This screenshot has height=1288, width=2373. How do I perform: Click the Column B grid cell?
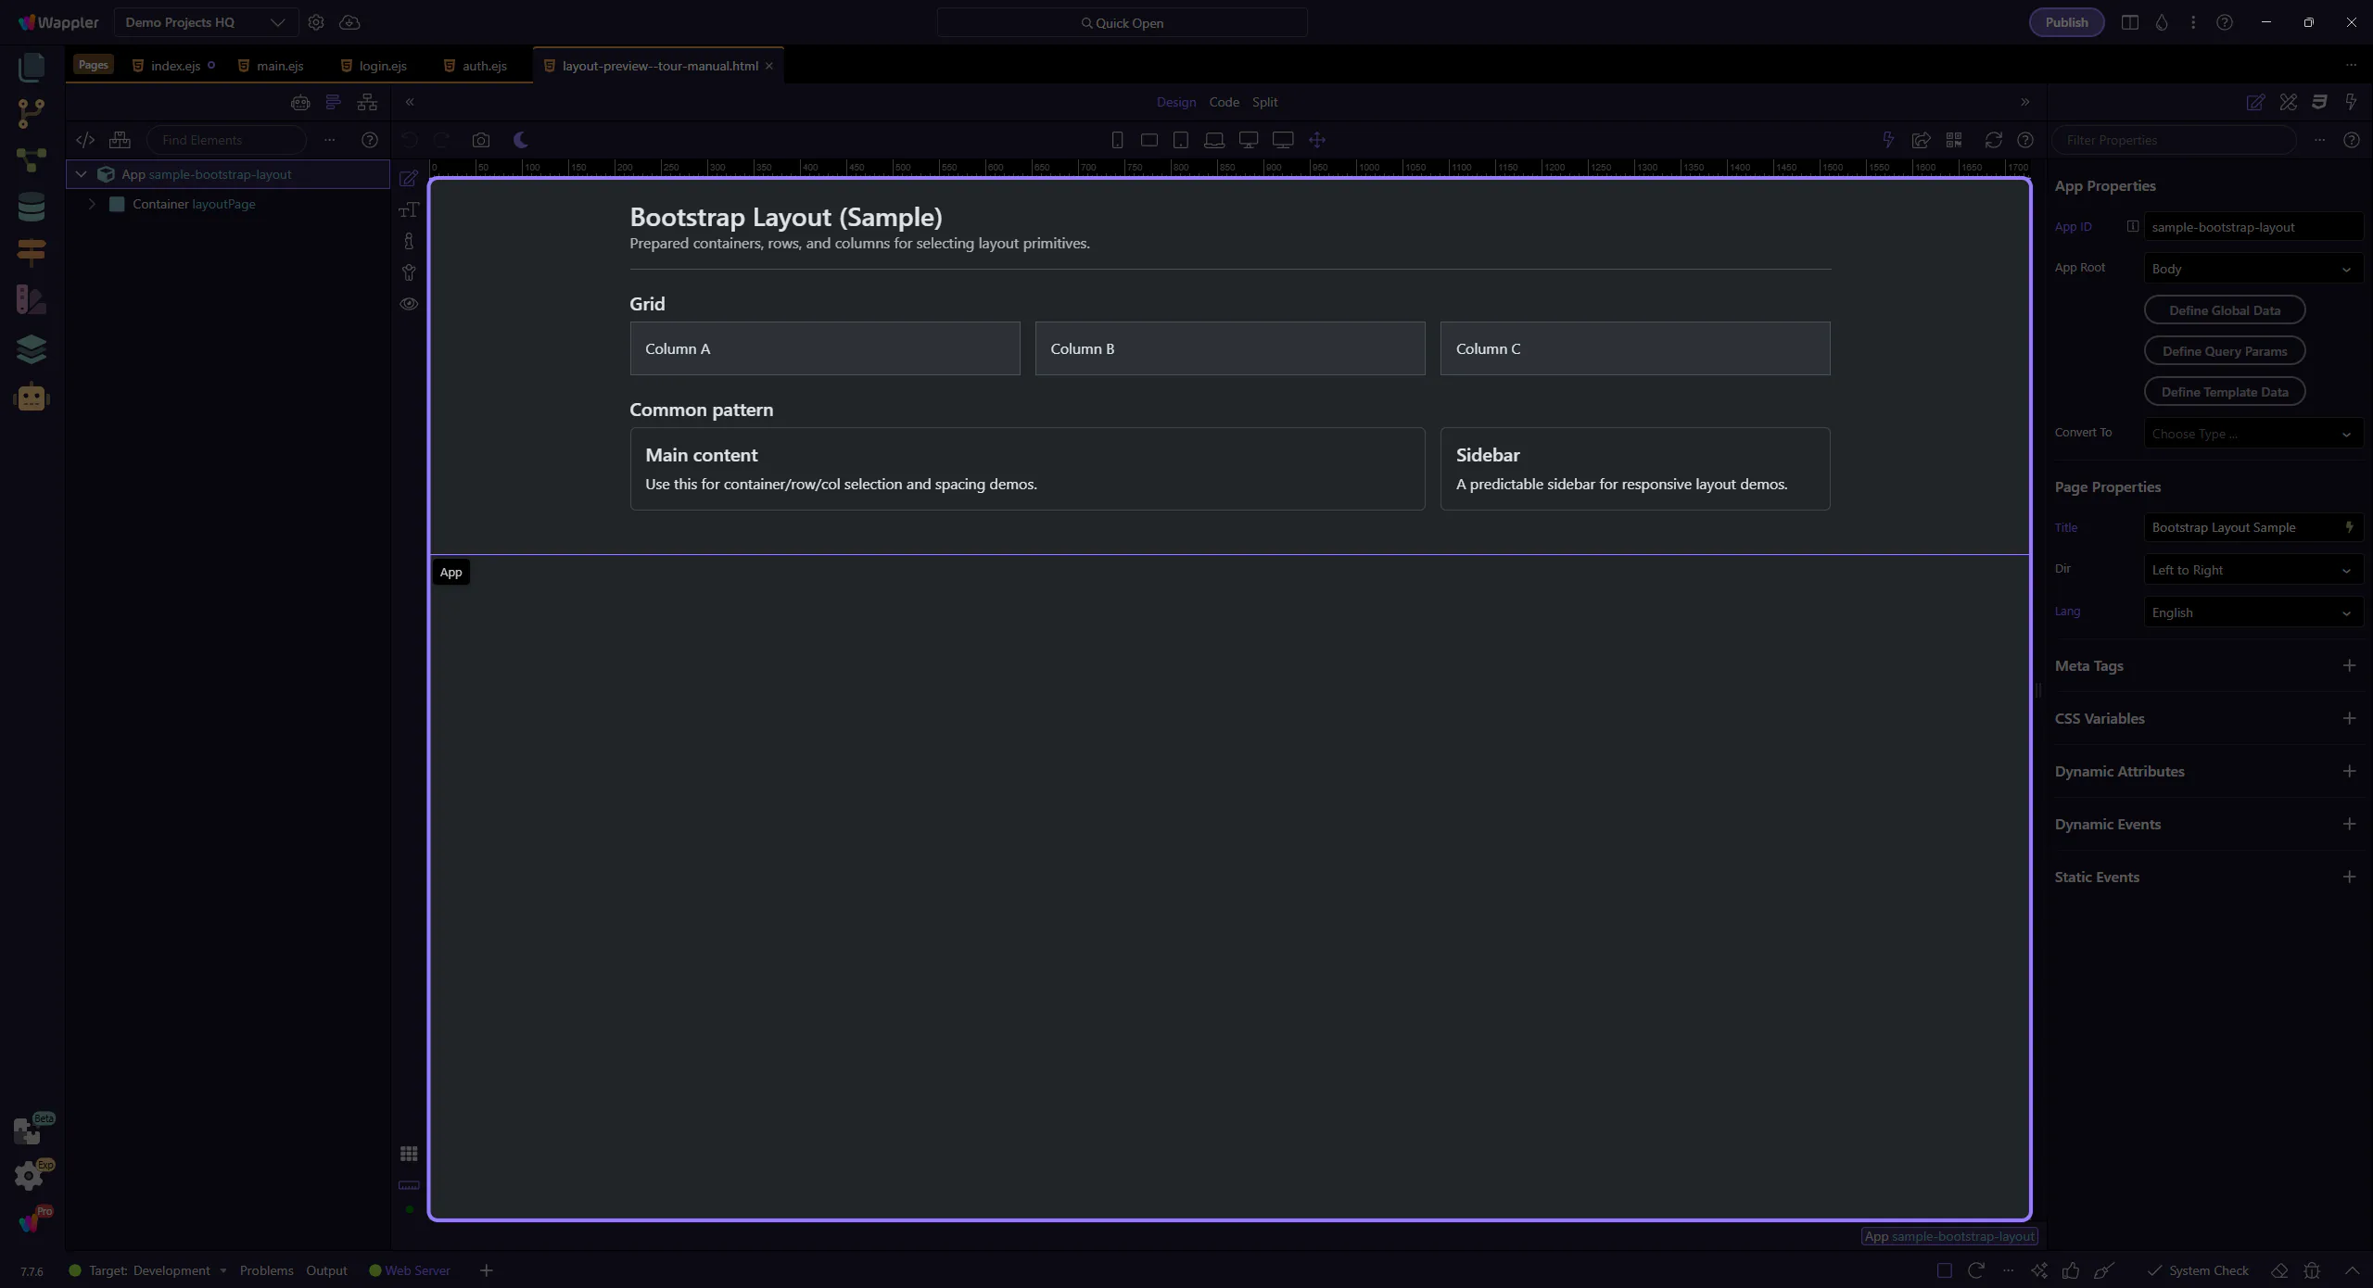(1229, 348)
